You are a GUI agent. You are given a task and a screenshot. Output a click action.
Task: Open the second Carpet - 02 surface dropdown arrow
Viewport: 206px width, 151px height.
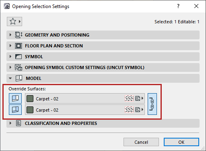tap(142, 110)
